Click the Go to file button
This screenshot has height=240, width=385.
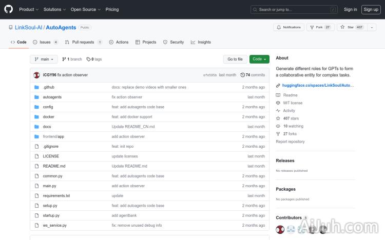[235, 59]
